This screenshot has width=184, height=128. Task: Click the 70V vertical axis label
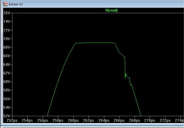coord(7,39)
